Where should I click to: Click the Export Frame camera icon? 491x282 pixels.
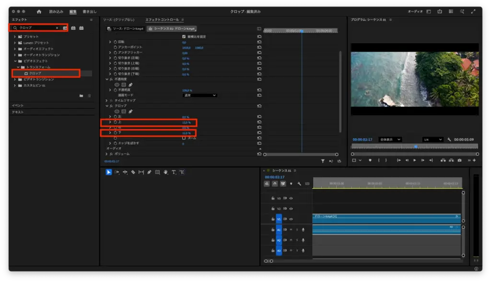(x=459, y=160)
